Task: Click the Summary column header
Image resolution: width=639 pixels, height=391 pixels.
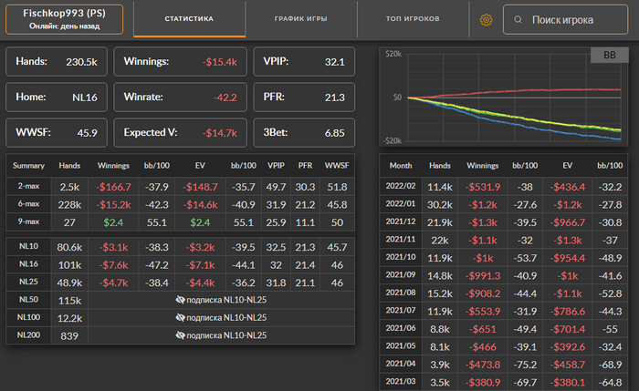Action: coord(28,166)
